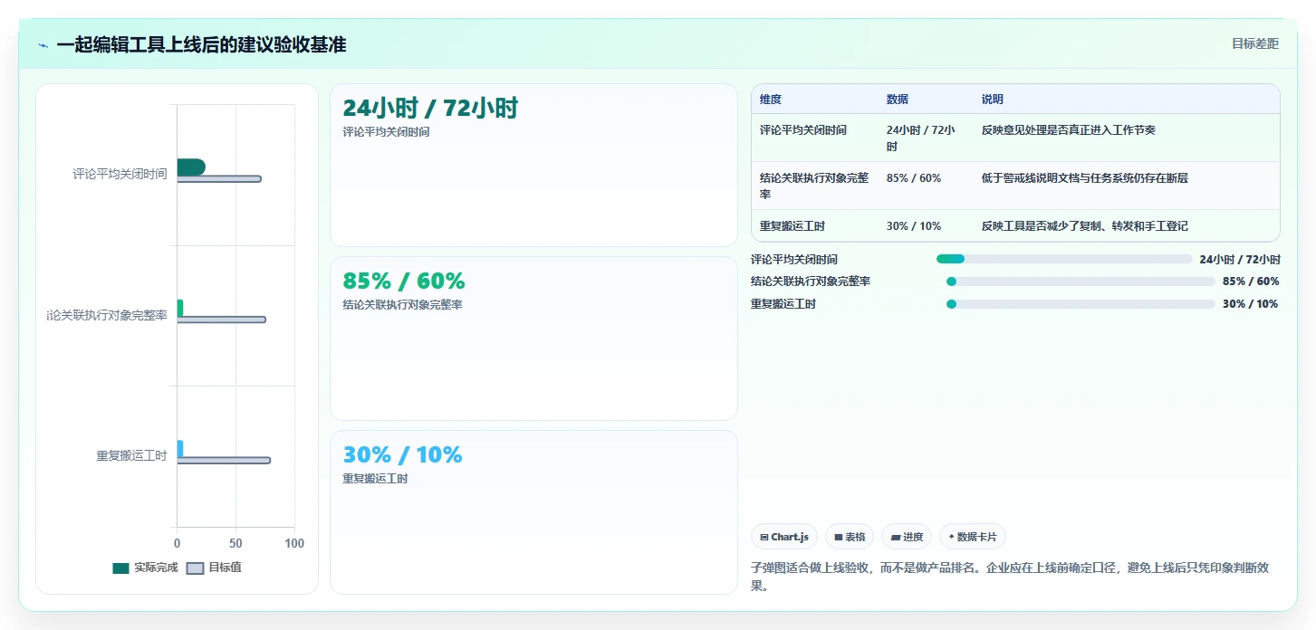The image size is (1316, 630).
Task: Click the gray 重复搬运工时 target bar in chart
Action: [224, 461]
